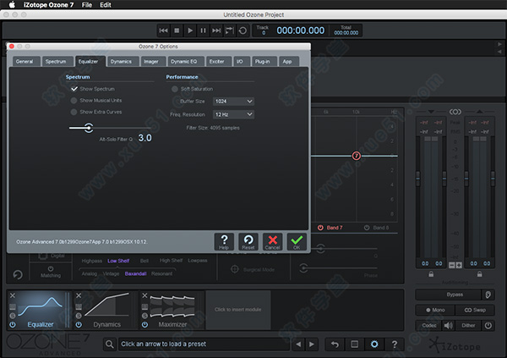Open Help with question mark in Options dialog
507x358 pixels.
click(x=224, y=242)
